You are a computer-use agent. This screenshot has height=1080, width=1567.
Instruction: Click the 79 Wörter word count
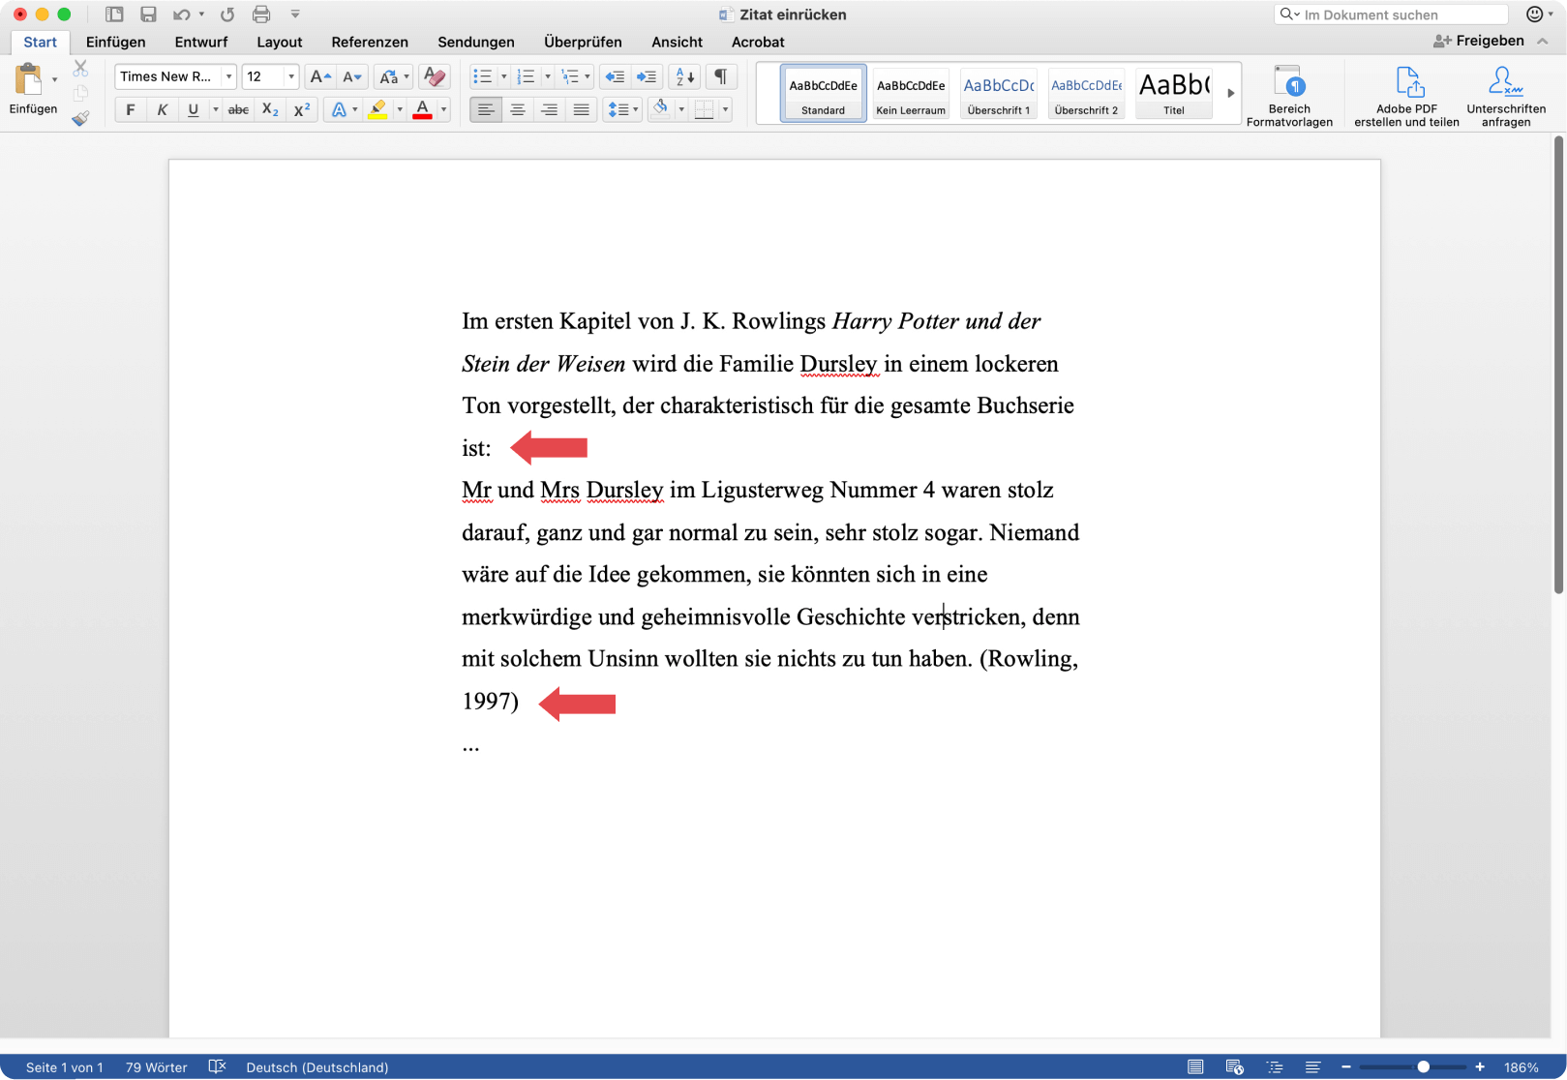click(x=156, y=1066)
